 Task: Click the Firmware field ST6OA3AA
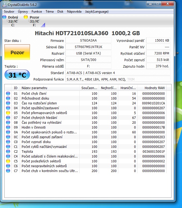pos(88,41)
